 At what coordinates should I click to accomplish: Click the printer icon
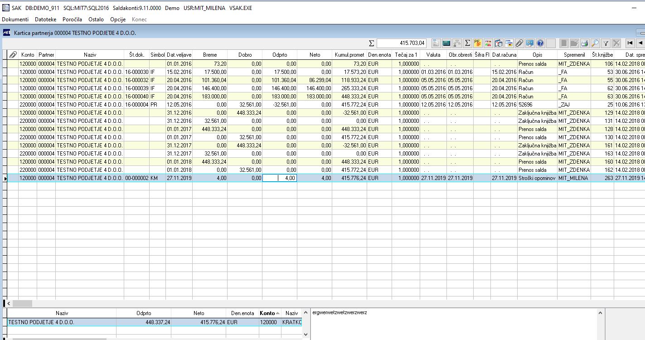585,43
